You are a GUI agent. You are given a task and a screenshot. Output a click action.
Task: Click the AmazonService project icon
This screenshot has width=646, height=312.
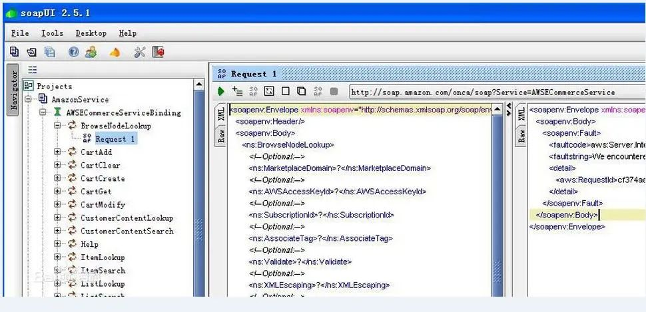(x=43, y=98)
